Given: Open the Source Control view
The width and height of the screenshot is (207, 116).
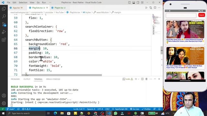Looking at the screenshot, I should pyautogui.click(x=4, y=24).
